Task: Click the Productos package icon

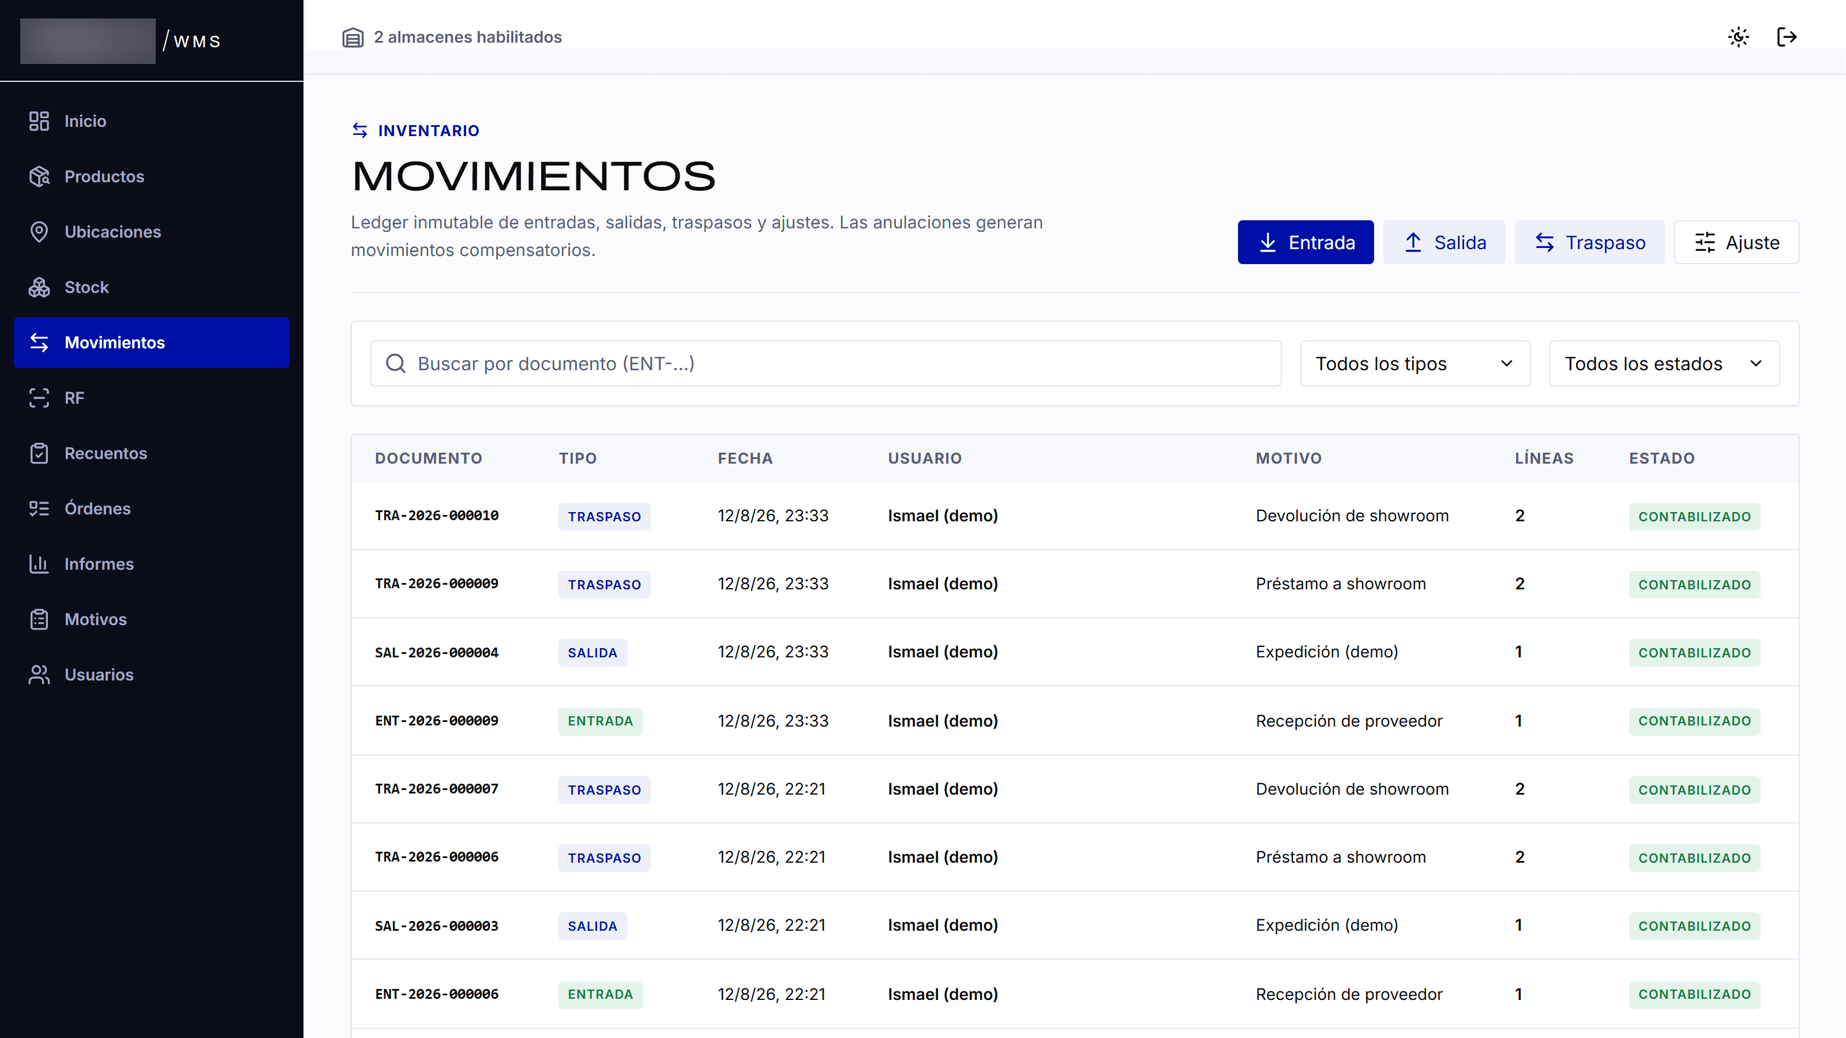Action: pos(39,176)
